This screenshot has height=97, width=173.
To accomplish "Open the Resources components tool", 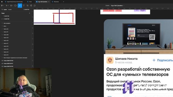I will pos(28,5).
